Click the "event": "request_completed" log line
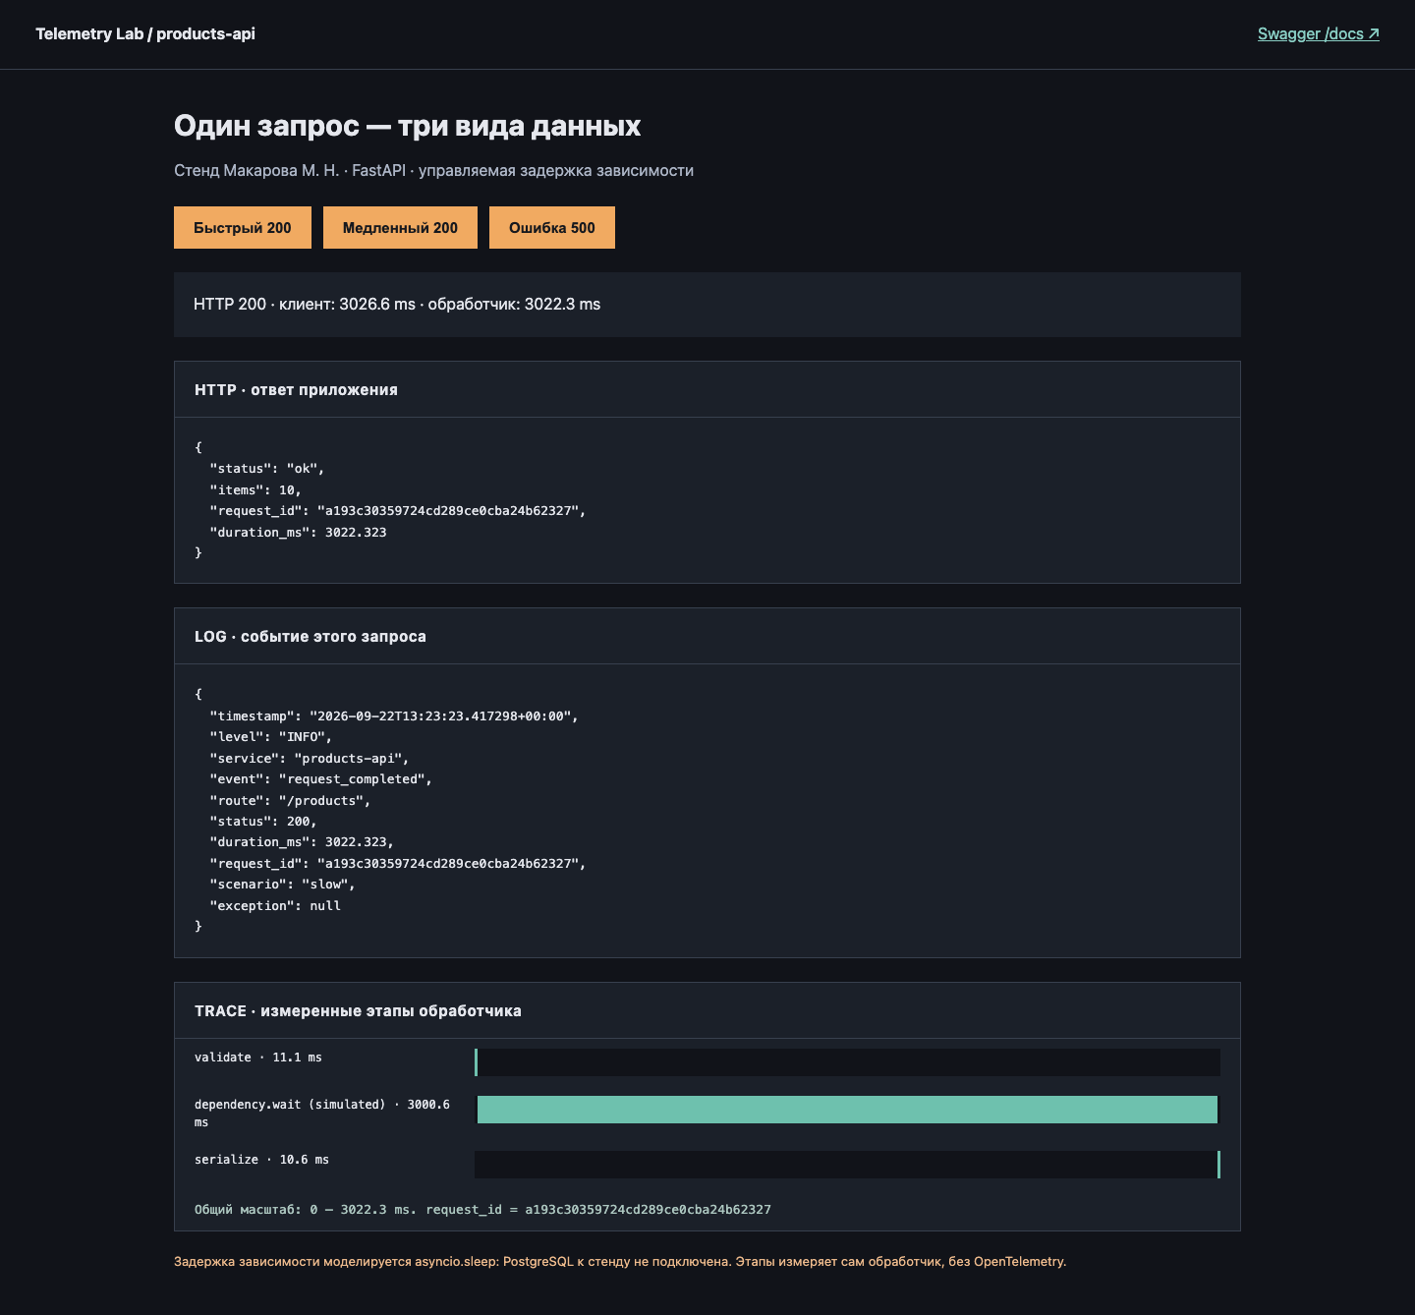Screen dimensions: 1415x1315 click(x=321, y=779)
